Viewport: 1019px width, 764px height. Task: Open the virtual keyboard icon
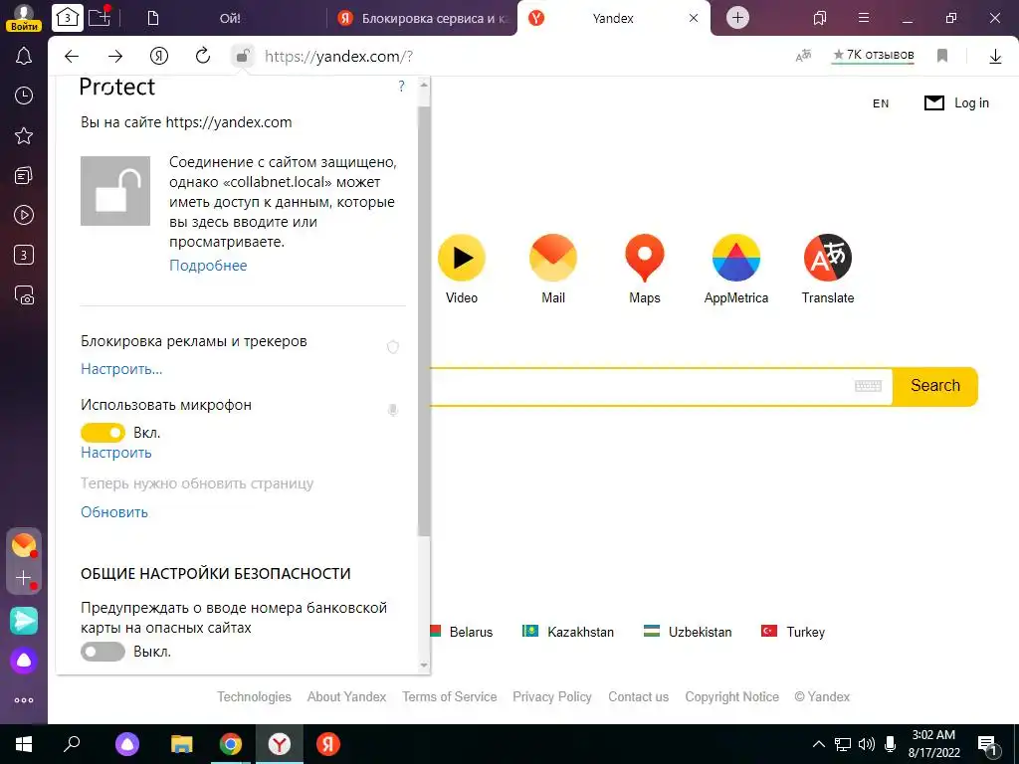(x=868, y=386)
